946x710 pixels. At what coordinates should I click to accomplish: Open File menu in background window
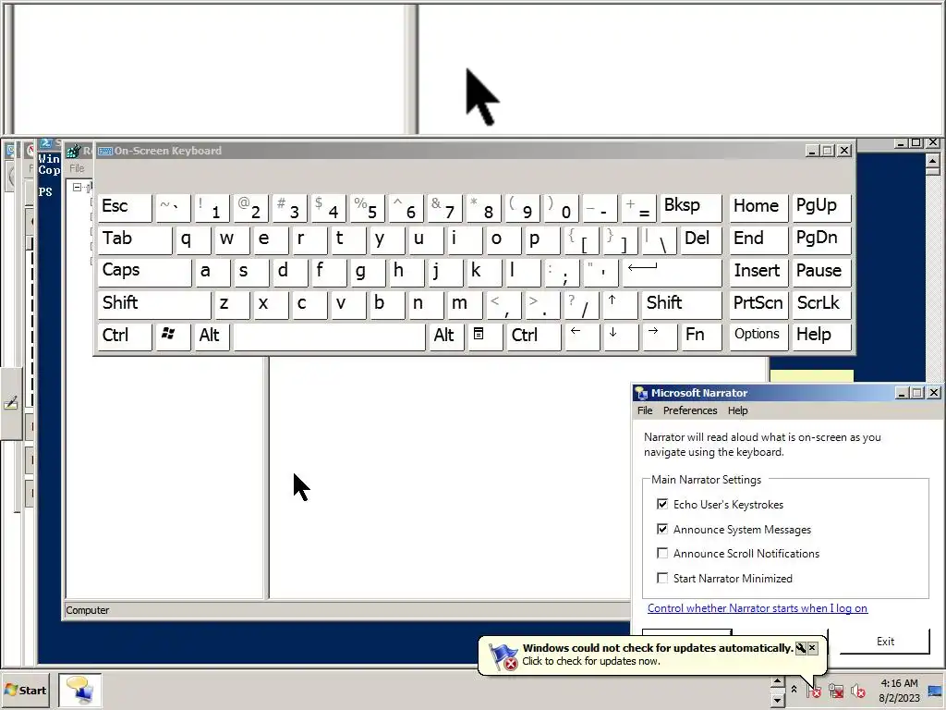click(77, 168)
